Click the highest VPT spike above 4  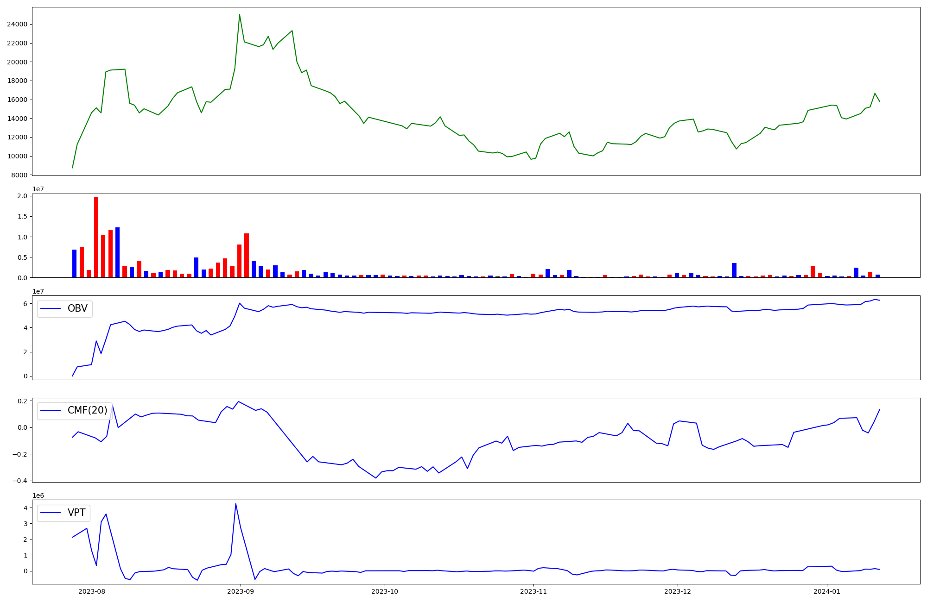click(235, 504)
